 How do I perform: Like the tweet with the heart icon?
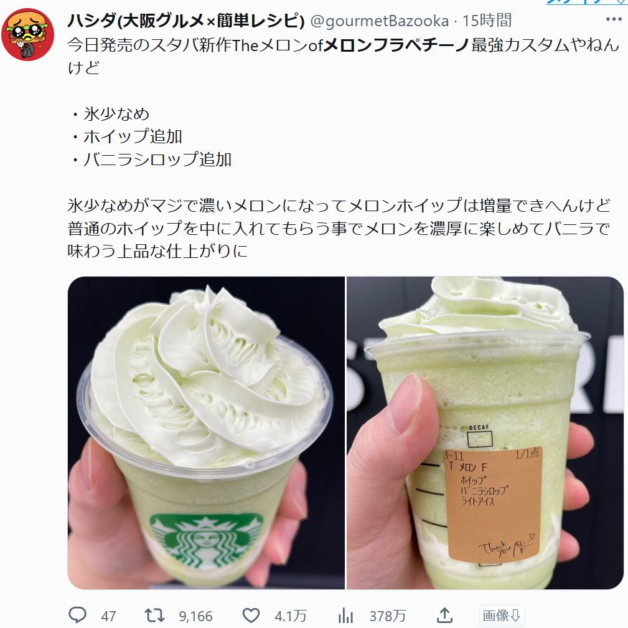(251, 615)
